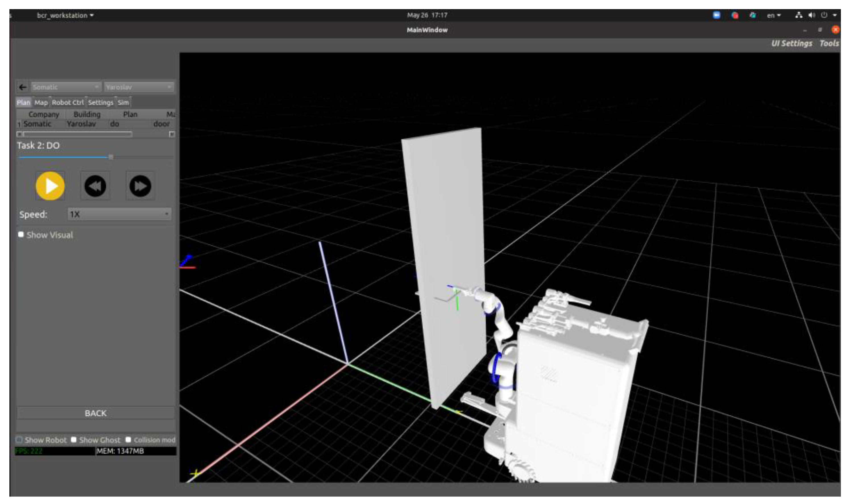Open the UI Settings menu
The width and height of the screenshot is (850, 504).
[x=792, y=44]
